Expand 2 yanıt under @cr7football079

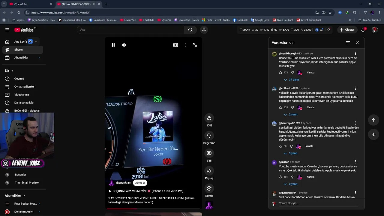(290, 115)
